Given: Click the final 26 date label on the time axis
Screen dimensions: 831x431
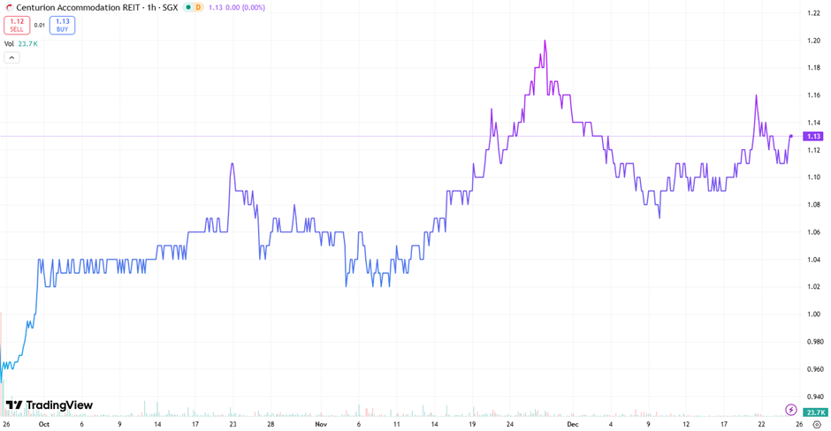Looking at the screenshot, I should (799, 424).
